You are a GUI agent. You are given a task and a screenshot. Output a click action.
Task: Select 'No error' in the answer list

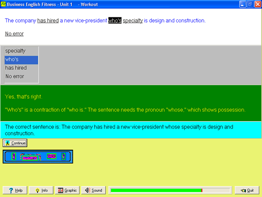[x=21, y=76]
